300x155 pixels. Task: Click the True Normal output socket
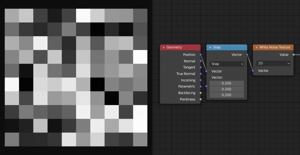pyautogui.click(x=201, y=74)
